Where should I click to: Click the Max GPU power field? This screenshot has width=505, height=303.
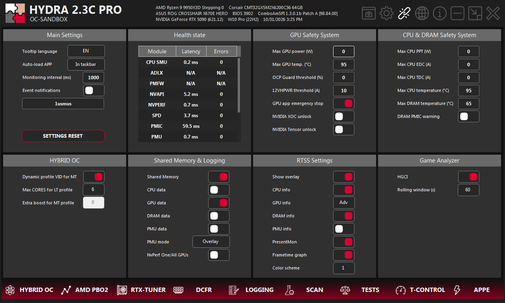click(344, 51)
